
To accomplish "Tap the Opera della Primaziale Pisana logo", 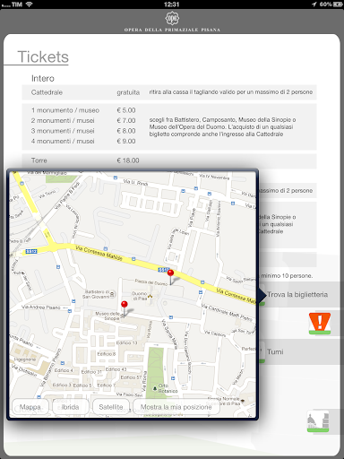I will coord(172,22).
